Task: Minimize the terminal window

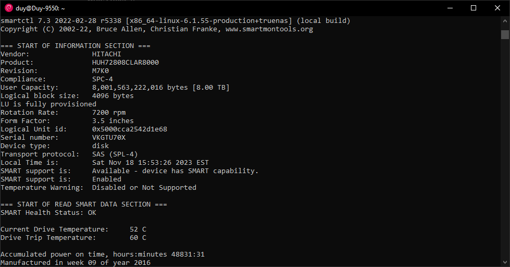Action: click(450, 8)
